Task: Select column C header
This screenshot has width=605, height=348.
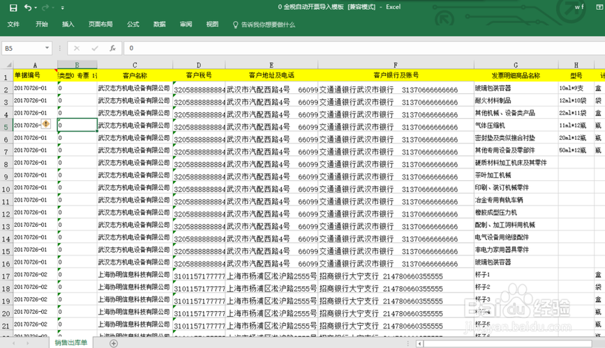Action: coord(135,65)
